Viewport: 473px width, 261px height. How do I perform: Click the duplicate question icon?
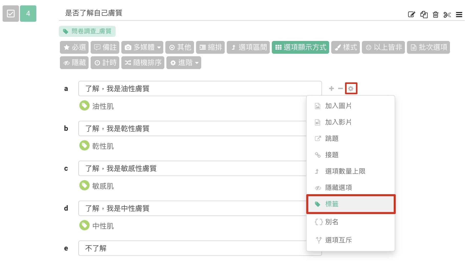point(424,14)
